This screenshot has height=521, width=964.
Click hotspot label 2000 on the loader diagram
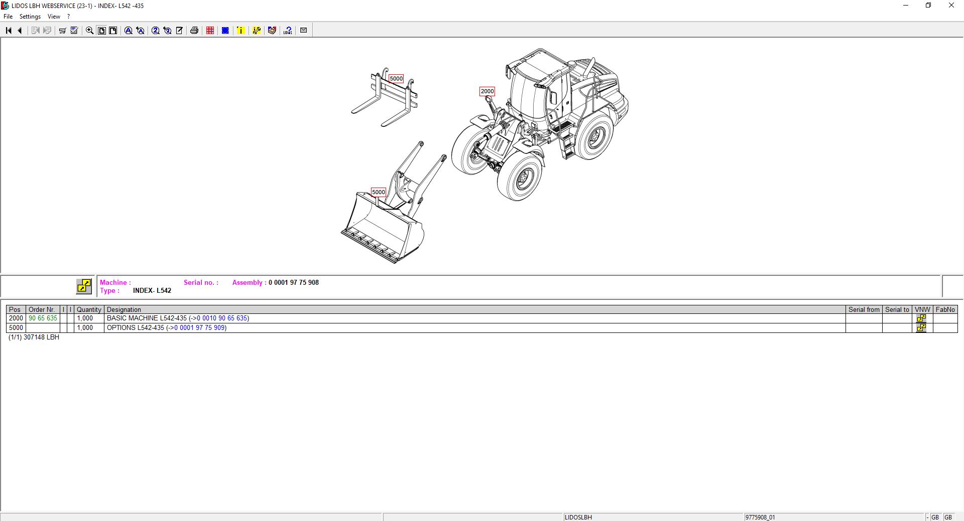(x=486, y=91)
